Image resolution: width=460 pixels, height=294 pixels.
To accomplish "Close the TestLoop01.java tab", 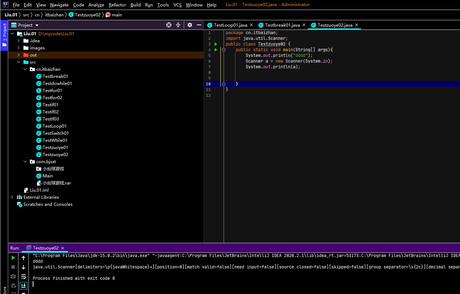I will tap(251, 25).
